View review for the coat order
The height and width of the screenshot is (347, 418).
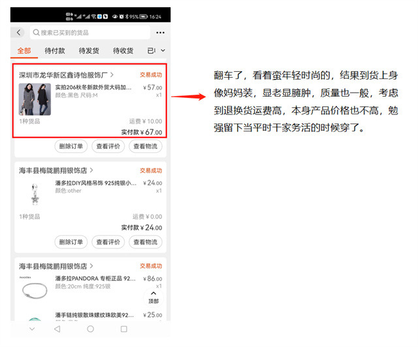click(108, 146)
